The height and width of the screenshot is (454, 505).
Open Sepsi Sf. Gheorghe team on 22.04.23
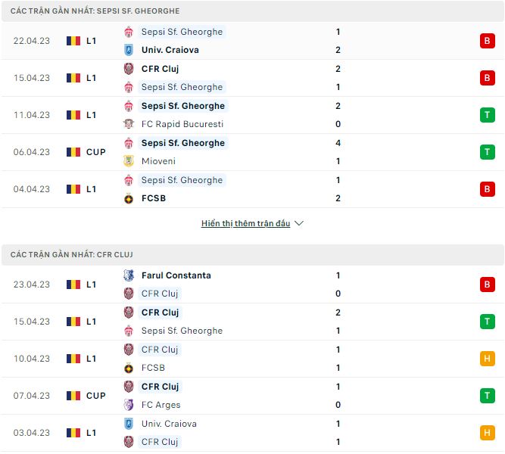(x=182, y=32)
